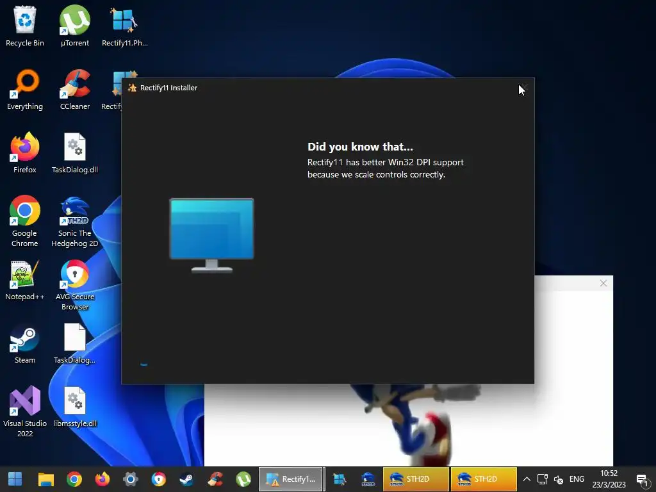The width and height of the screenshot is (656, 492).
Task: Launch the Google Chrome desktop shortcut
Action: coord(25,221)
